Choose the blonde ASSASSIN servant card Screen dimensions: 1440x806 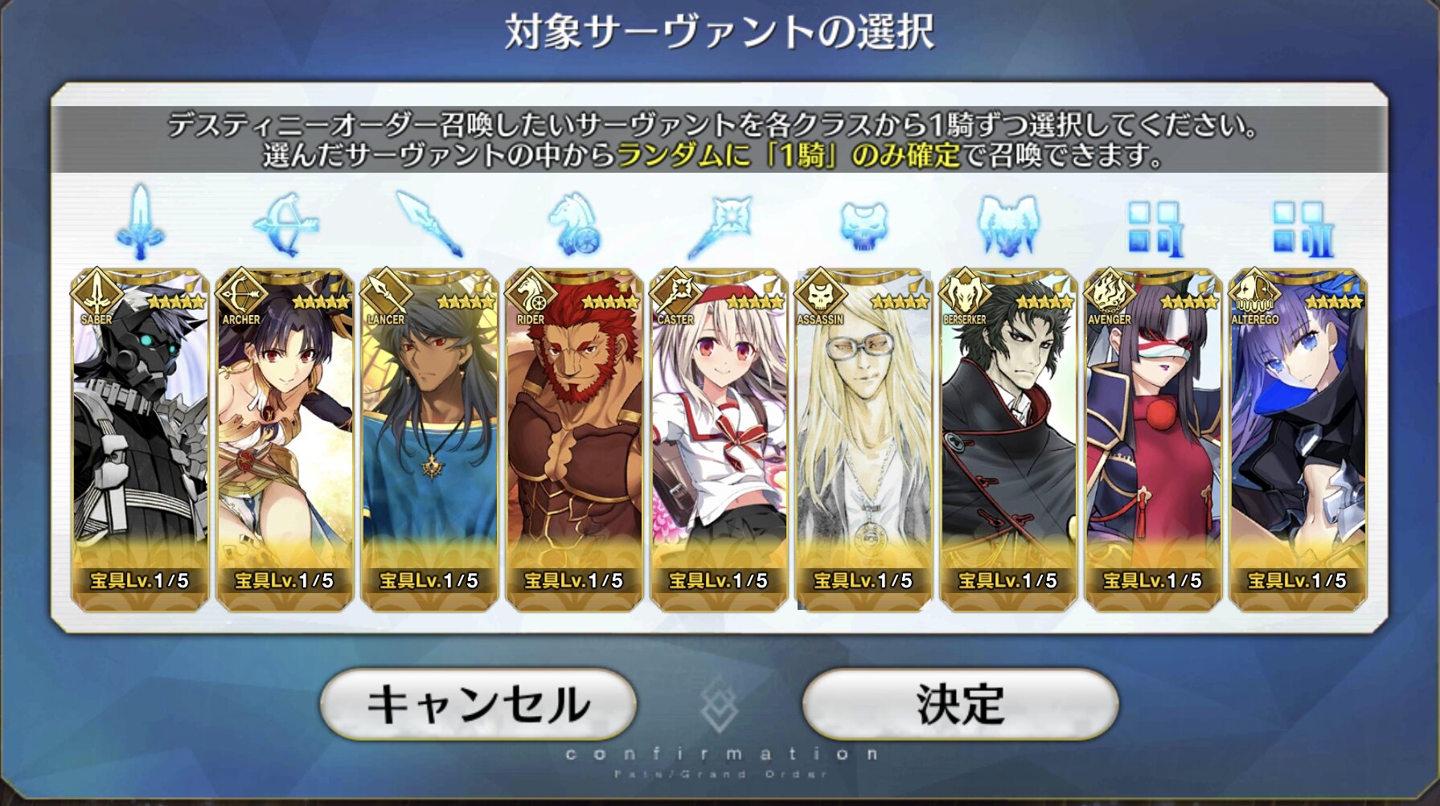864,440
